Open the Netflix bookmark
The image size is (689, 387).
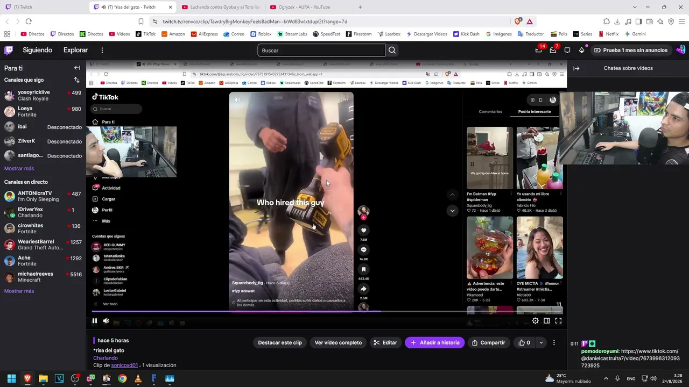coord(608,34)
